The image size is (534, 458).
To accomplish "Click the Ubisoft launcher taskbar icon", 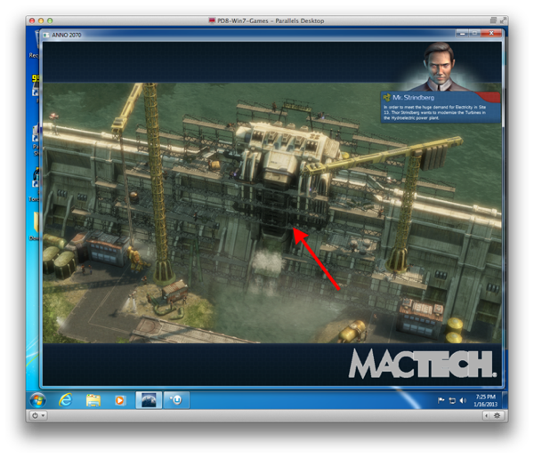I will point(176,400).
